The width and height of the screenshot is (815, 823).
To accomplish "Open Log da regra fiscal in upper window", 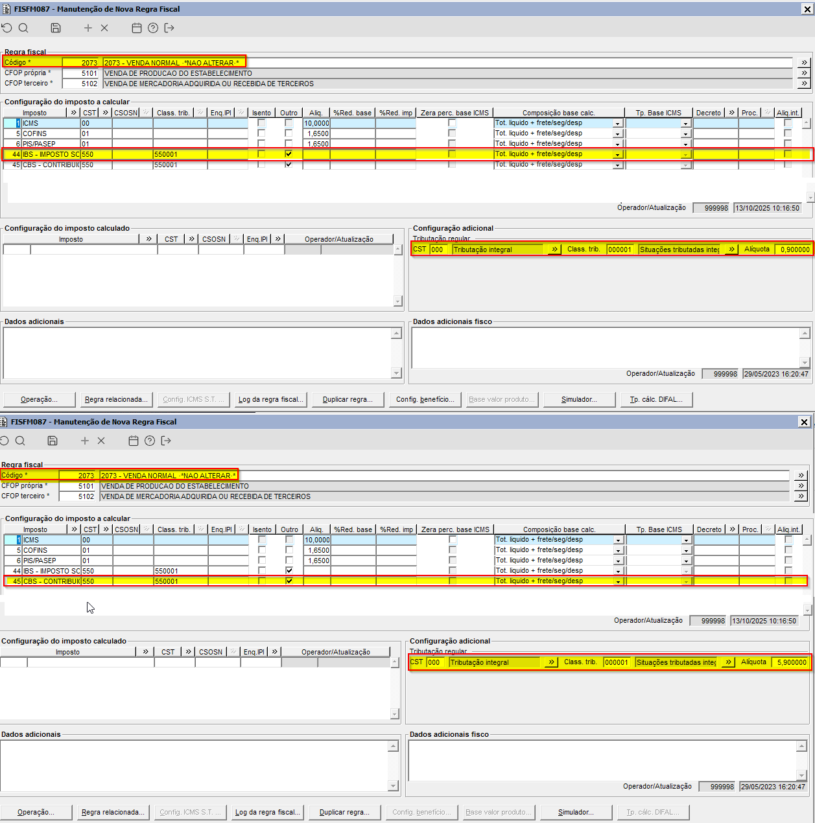I will click(270, 399).
